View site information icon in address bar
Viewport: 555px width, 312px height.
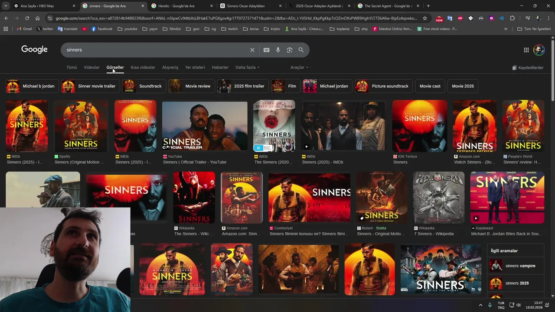click(50, 18)
